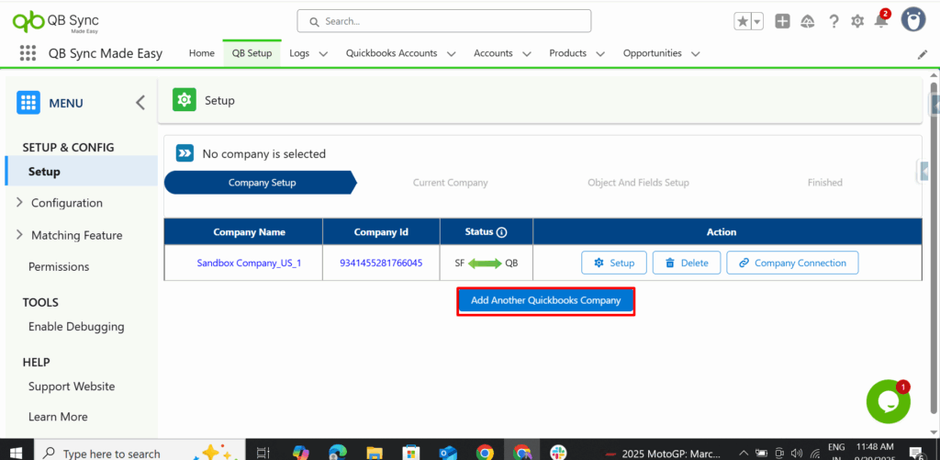This screenshot has width=940, height=460.
Task: Click the favorites star icon
Action: point(742,22)
